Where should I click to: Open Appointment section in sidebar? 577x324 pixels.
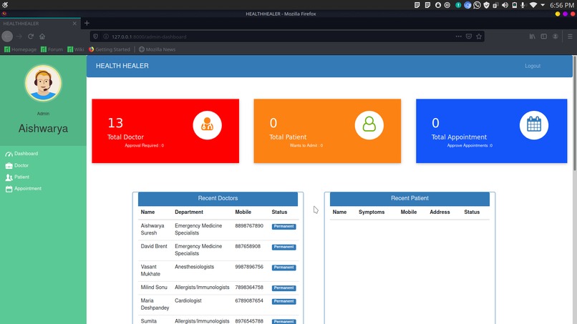coord(28,189)
